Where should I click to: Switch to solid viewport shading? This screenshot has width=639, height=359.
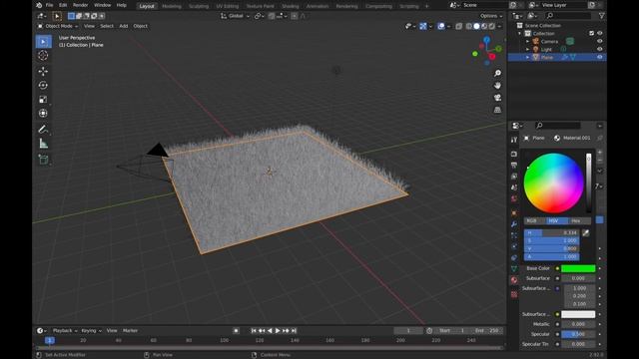tap(476, 26)
